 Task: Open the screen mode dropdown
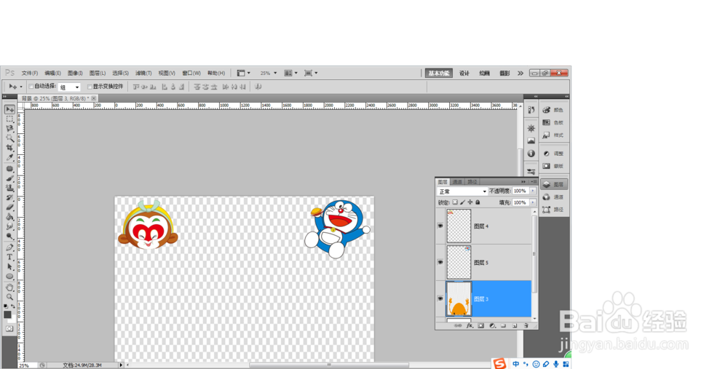[x=311, y=74]
